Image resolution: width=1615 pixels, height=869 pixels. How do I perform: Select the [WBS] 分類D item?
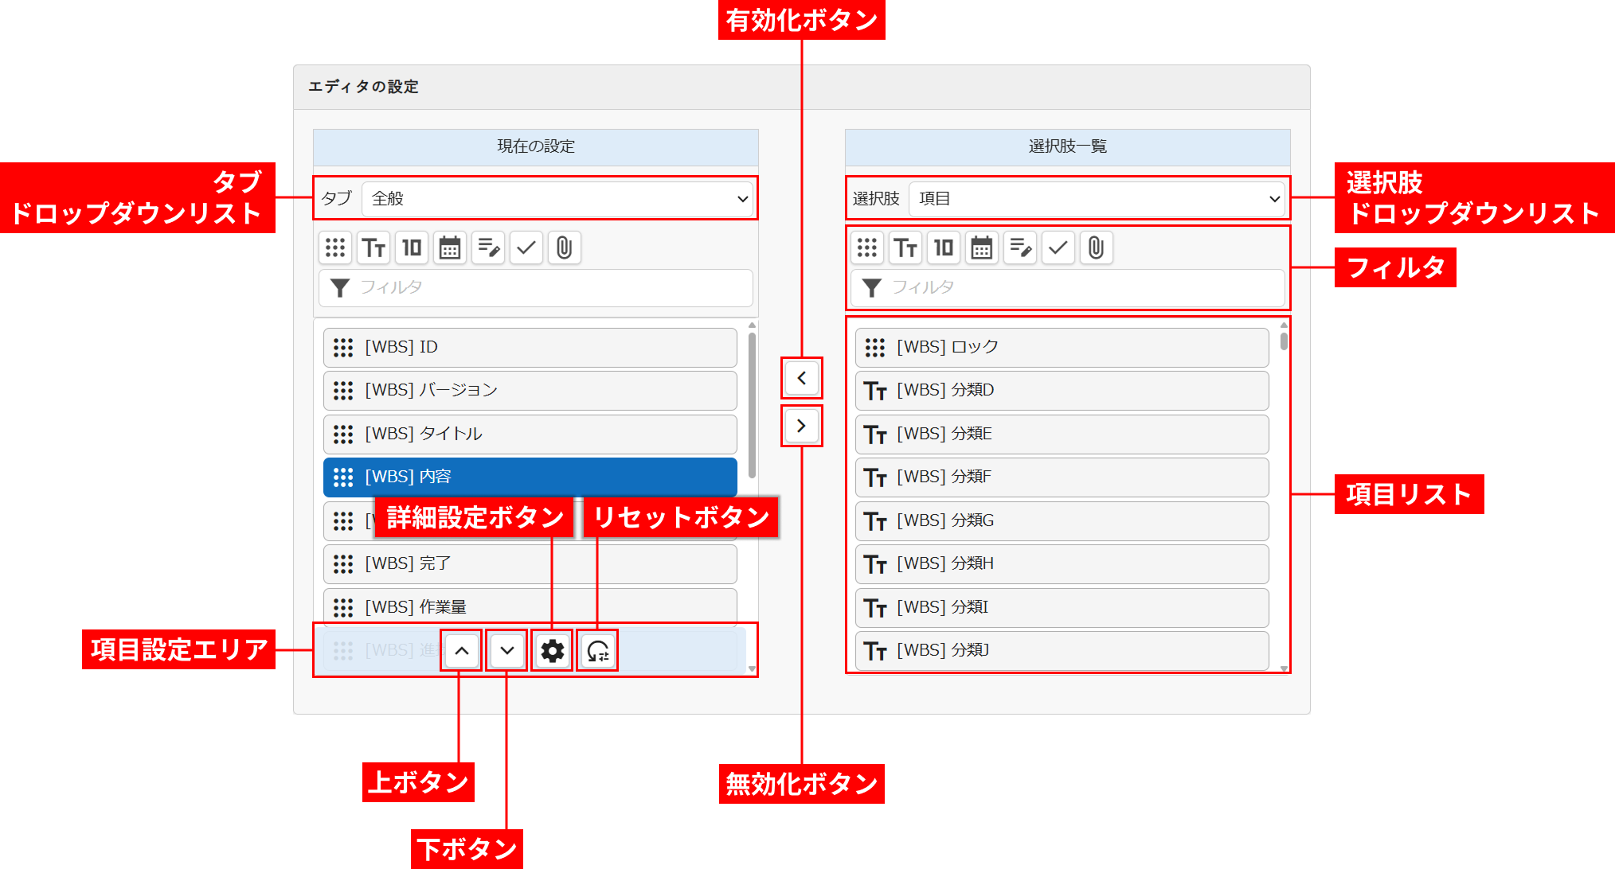(x=1062, y=390)
